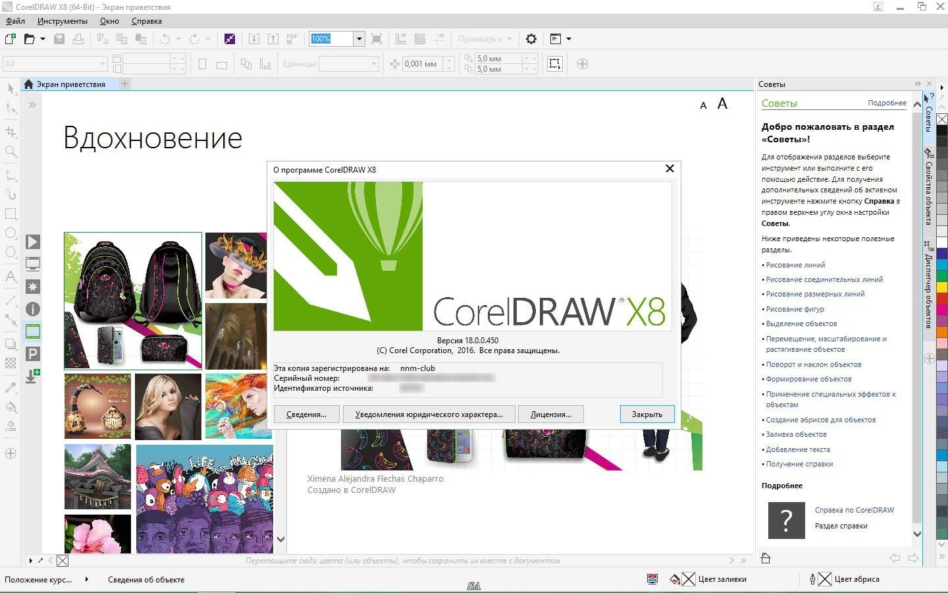Click the Save diskette icon
The width and height of the screenshot is (948, 593).
(x=59, y=39)
